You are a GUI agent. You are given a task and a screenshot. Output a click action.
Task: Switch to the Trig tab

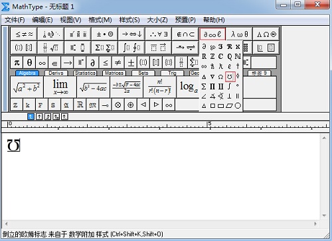pyautogui.click(x=172, y=73)
